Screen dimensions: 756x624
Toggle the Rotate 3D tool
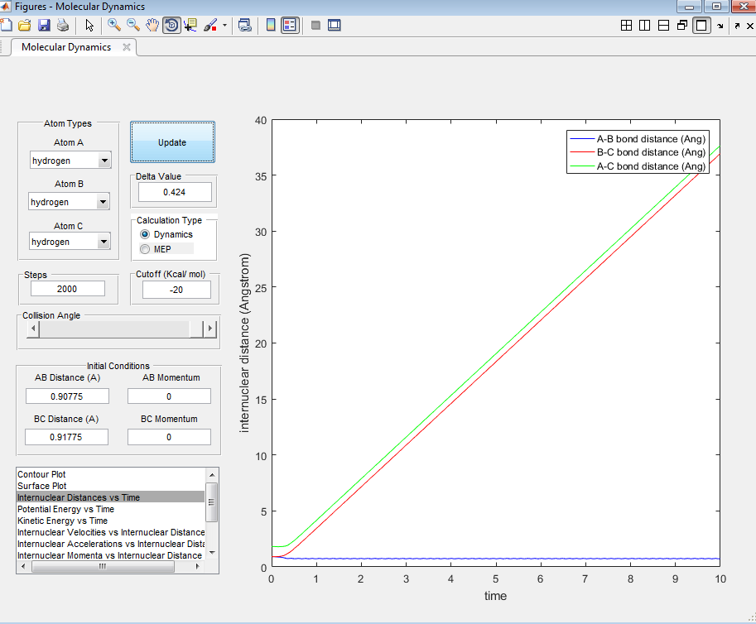coord(171,25)
